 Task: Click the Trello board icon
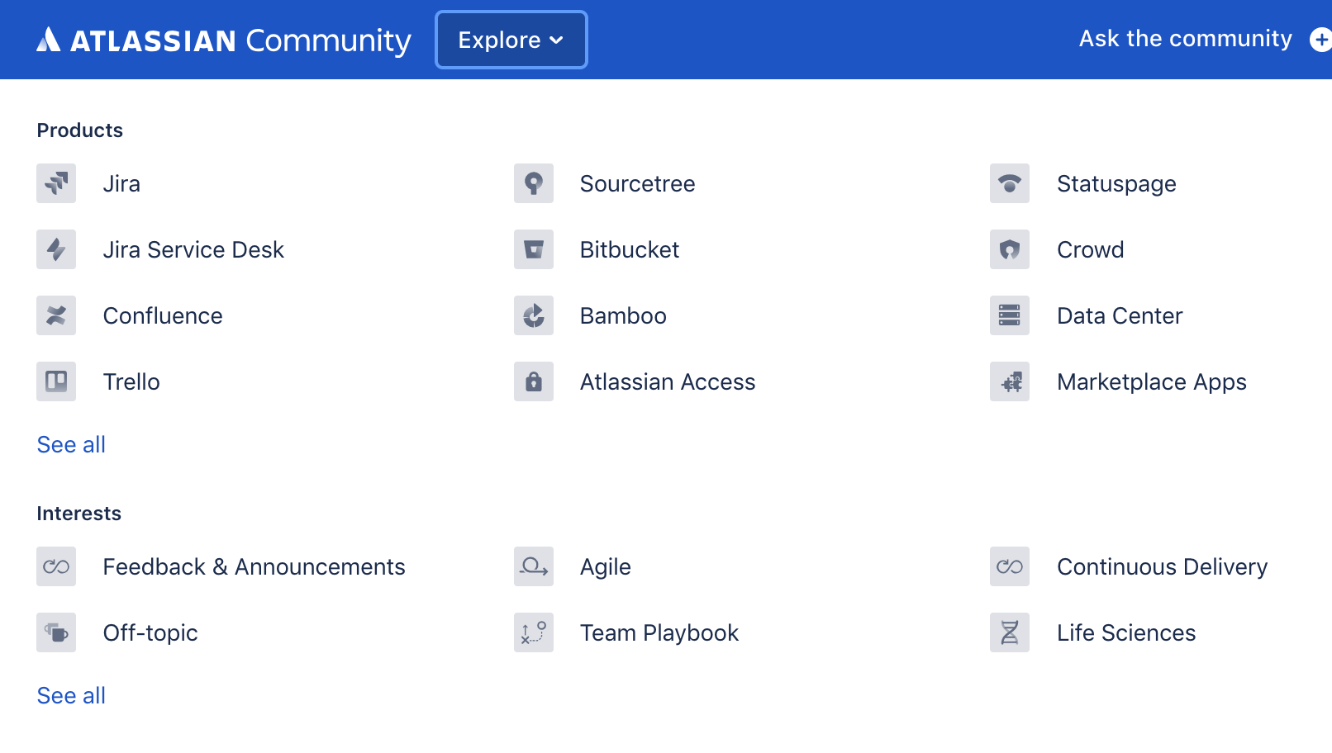(56, 381)
